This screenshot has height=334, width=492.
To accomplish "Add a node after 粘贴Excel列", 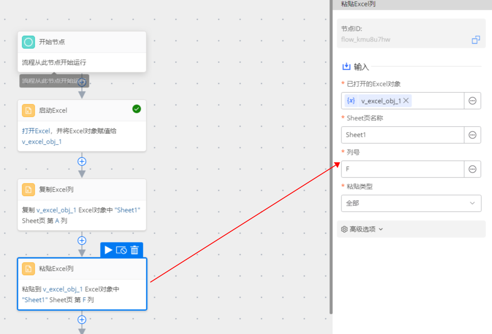I will (x=82, y=319).
